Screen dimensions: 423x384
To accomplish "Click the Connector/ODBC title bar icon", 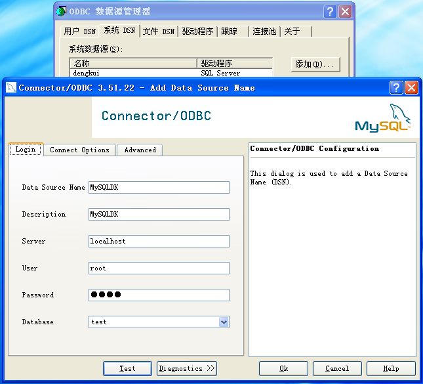I will pyautogui.click(x=11, y=87).
